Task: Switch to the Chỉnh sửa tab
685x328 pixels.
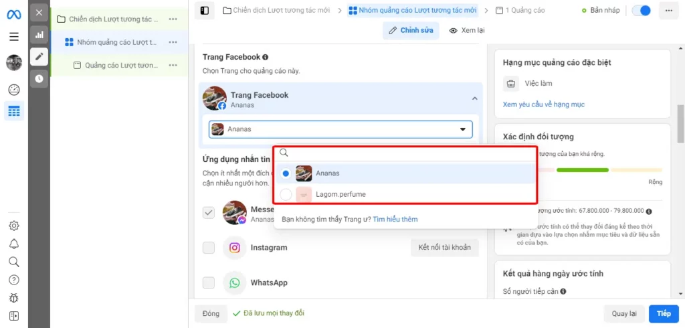Action: [411, 30]
